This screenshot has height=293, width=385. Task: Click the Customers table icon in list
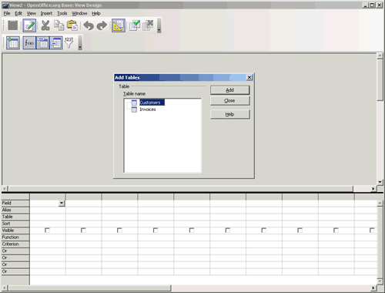pyautogui.click(x=134, y=103)
